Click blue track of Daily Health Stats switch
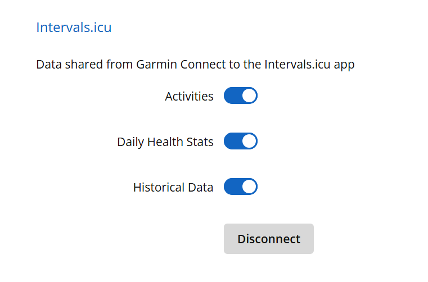Viewport: 428px width, 282px height. tap(232, 142)
